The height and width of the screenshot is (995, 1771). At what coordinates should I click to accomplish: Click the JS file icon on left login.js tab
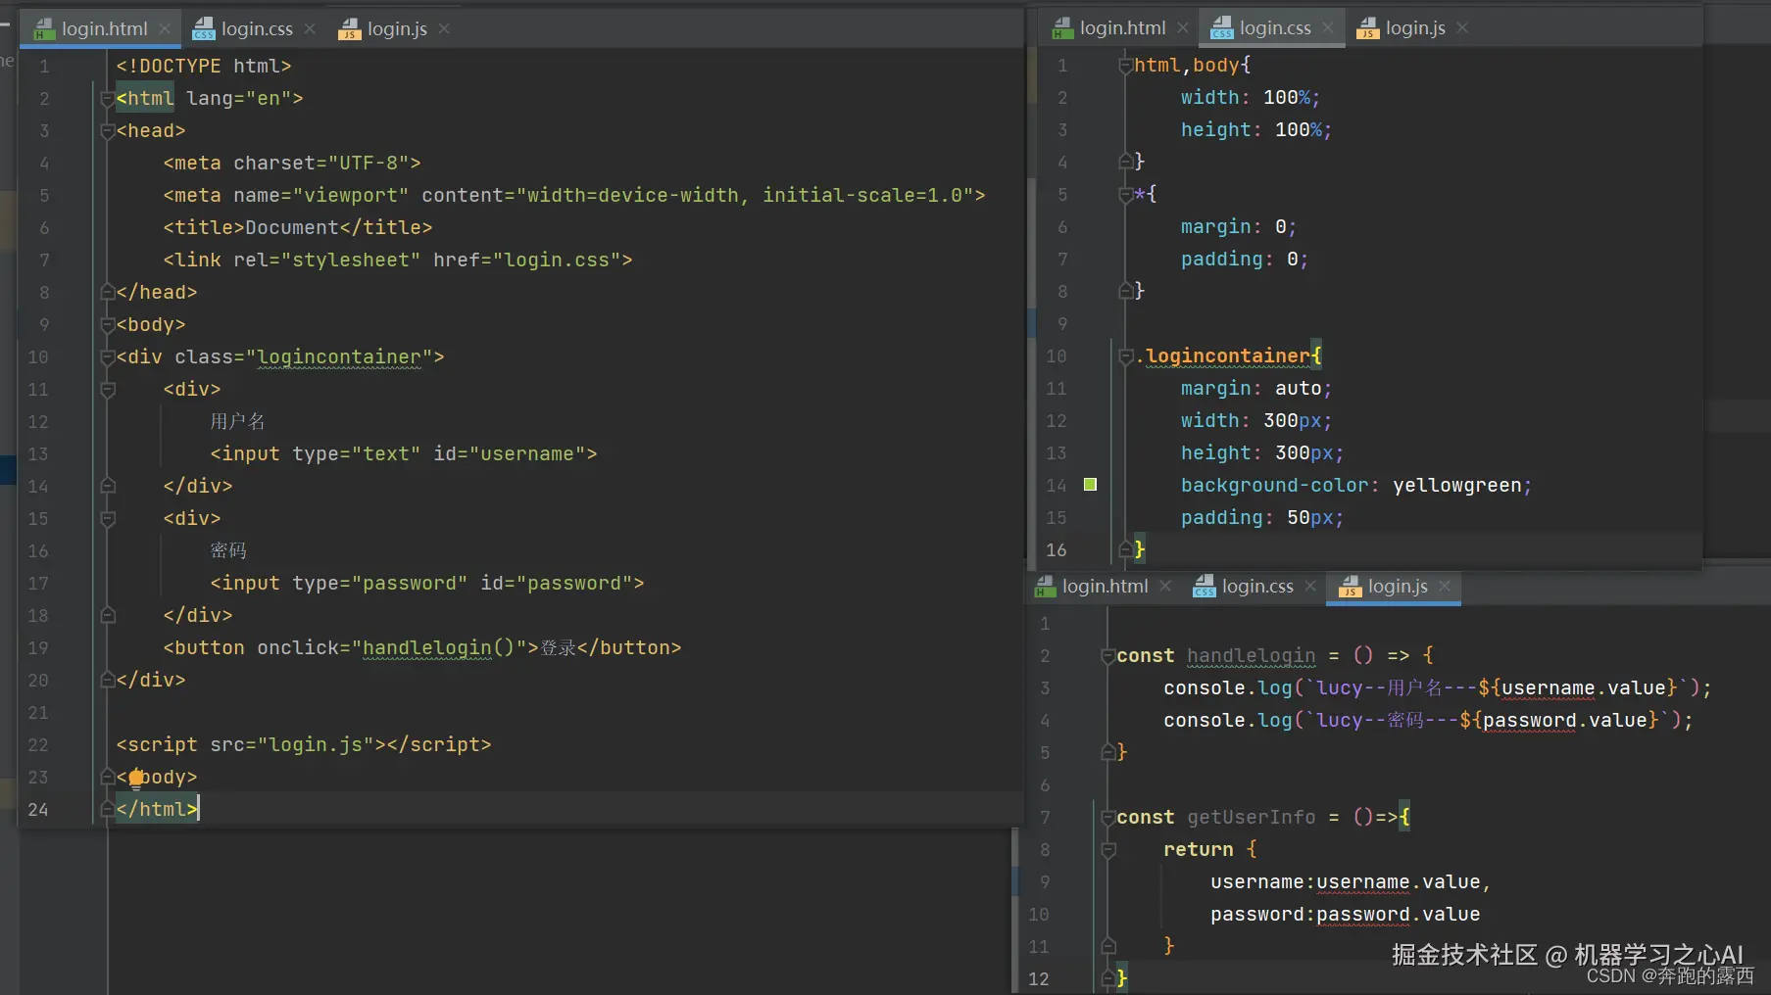click(349, 29)
